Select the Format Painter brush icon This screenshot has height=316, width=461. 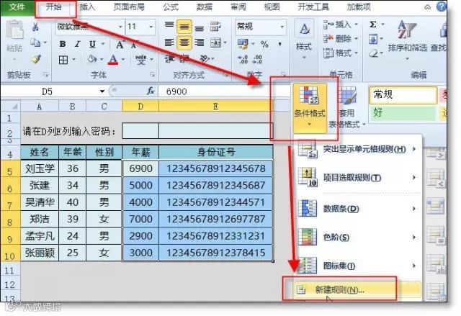point(36,59)
